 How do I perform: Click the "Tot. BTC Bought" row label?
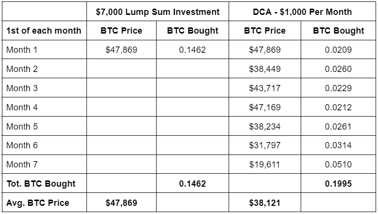coord(41,183)
